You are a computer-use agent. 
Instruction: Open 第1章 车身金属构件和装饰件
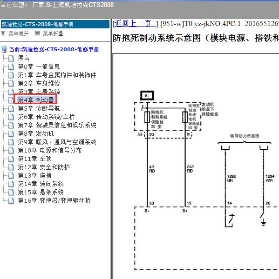coord(57,75)
